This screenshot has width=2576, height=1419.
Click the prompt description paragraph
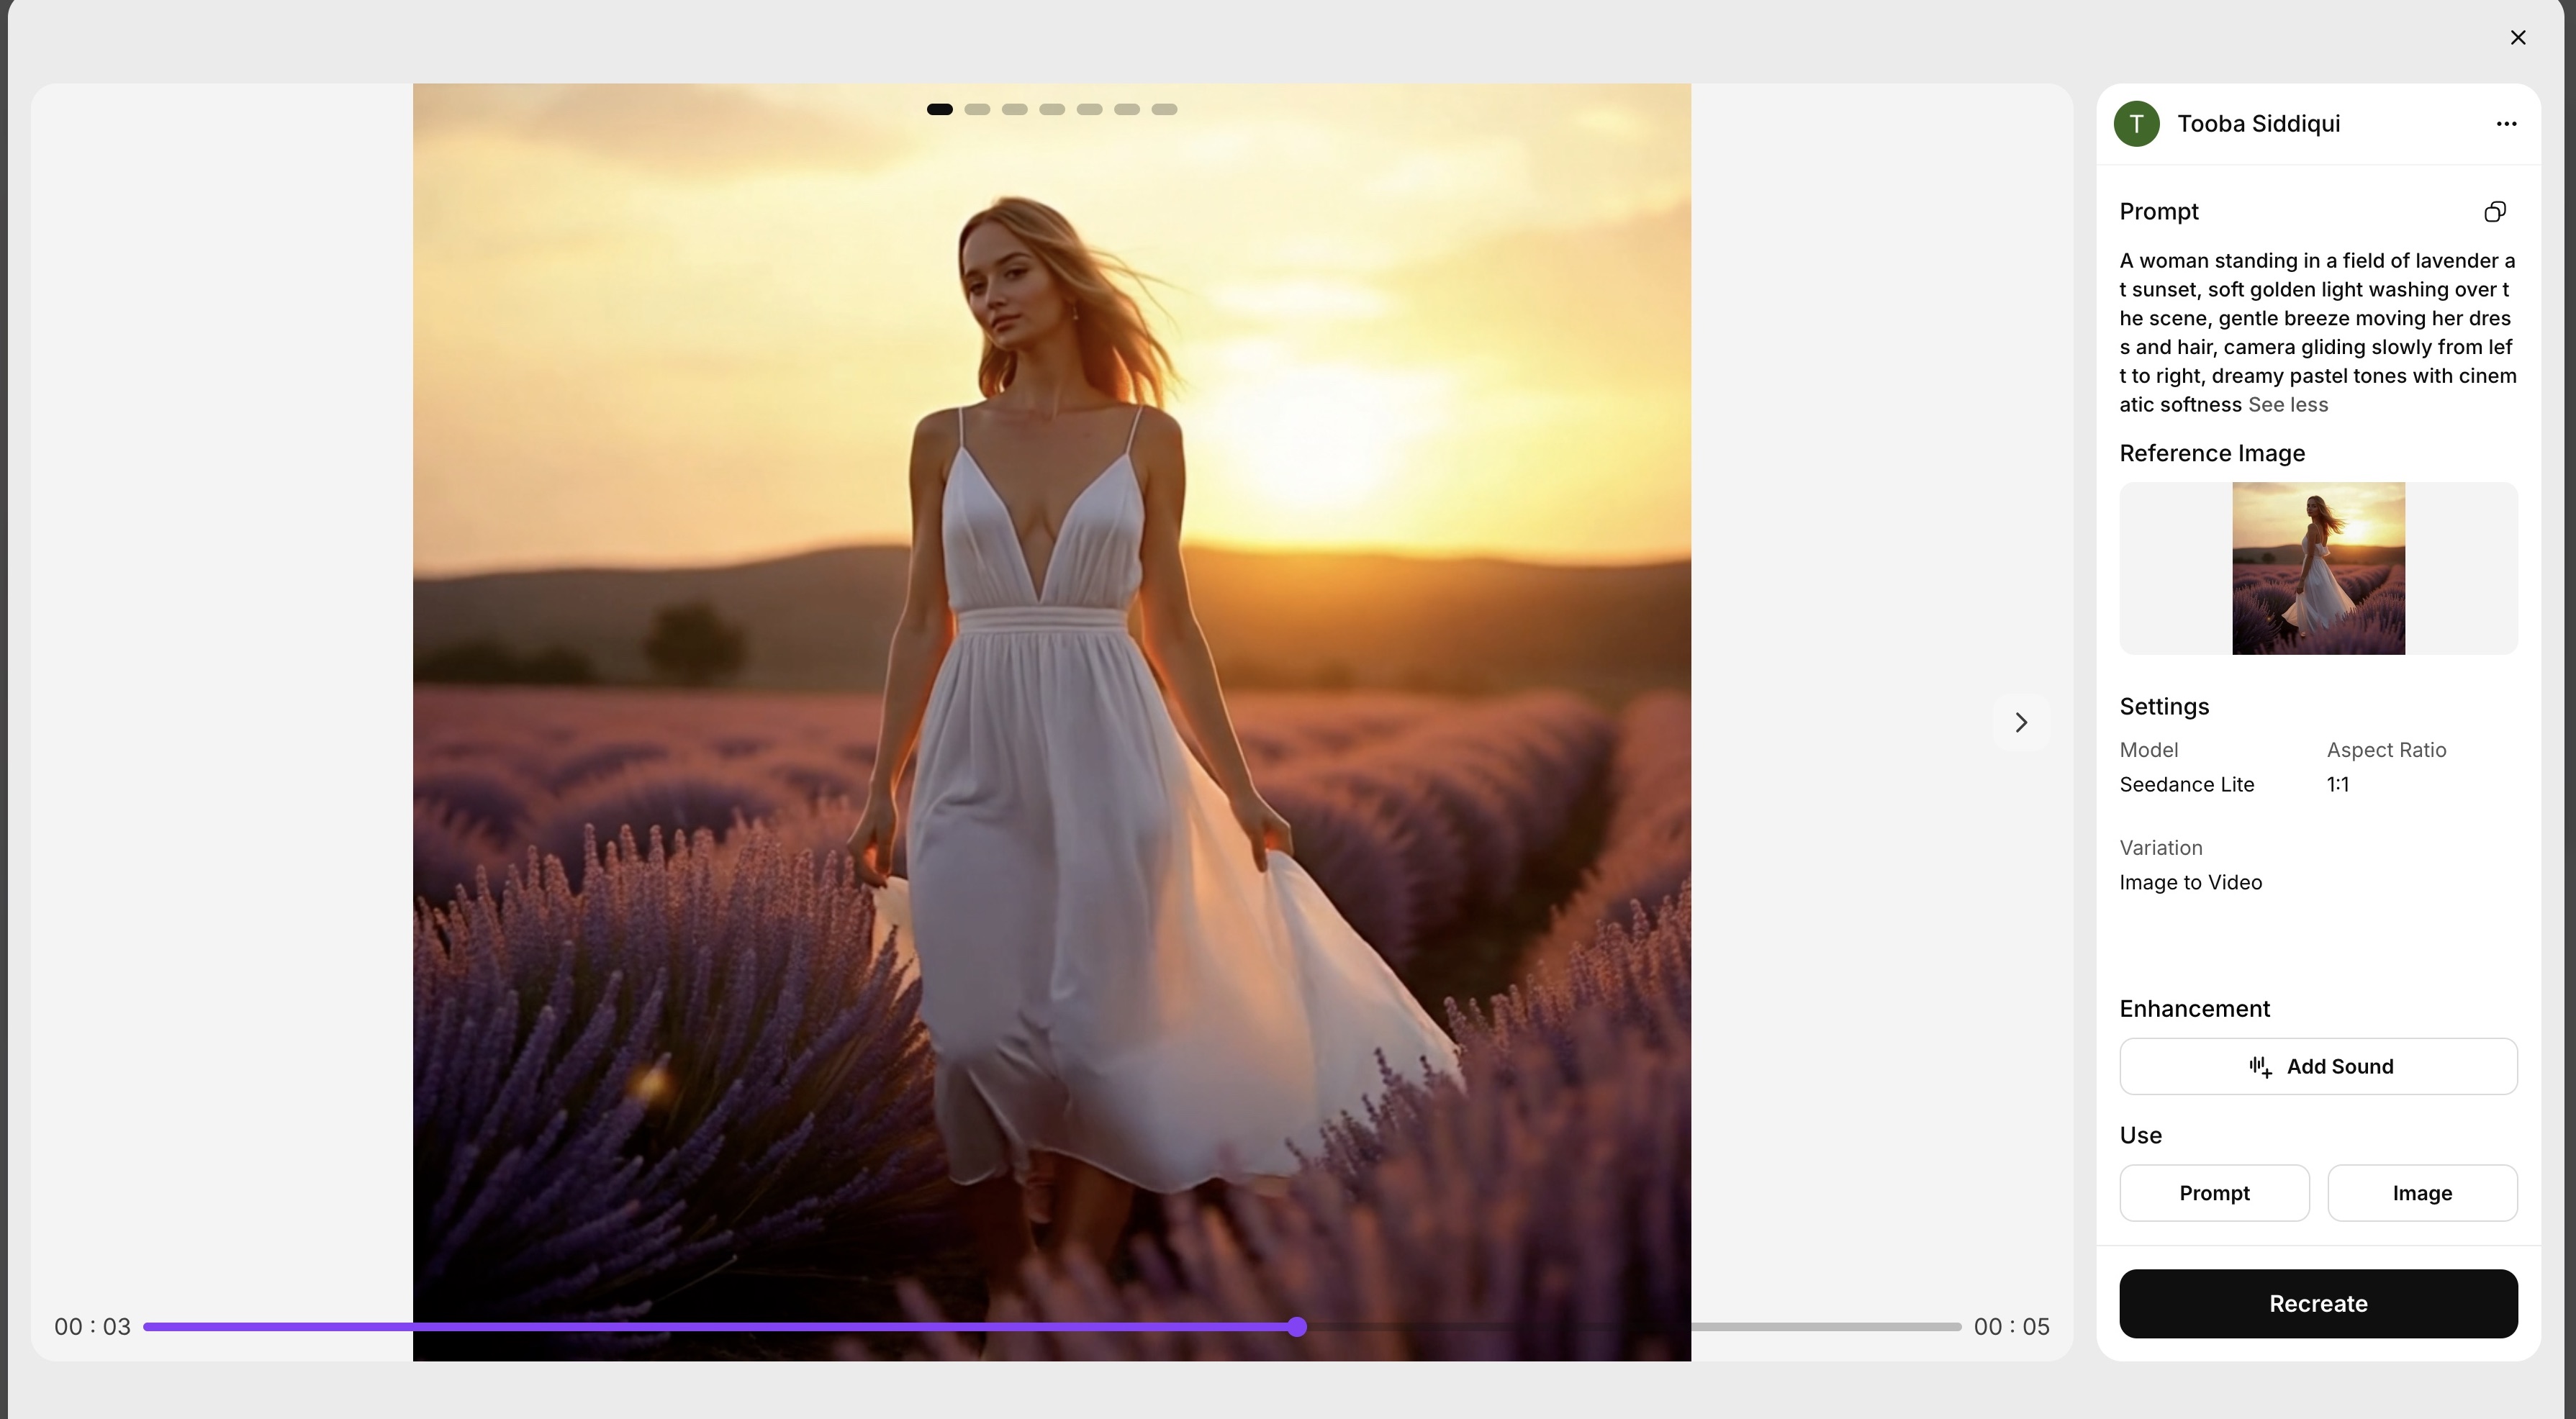pyautogui.click(x=2318, y=333)
